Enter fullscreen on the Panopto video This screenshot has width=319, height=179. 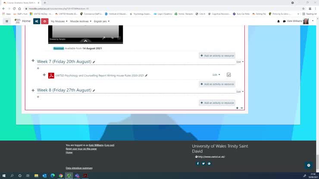[x=119, y=38]
